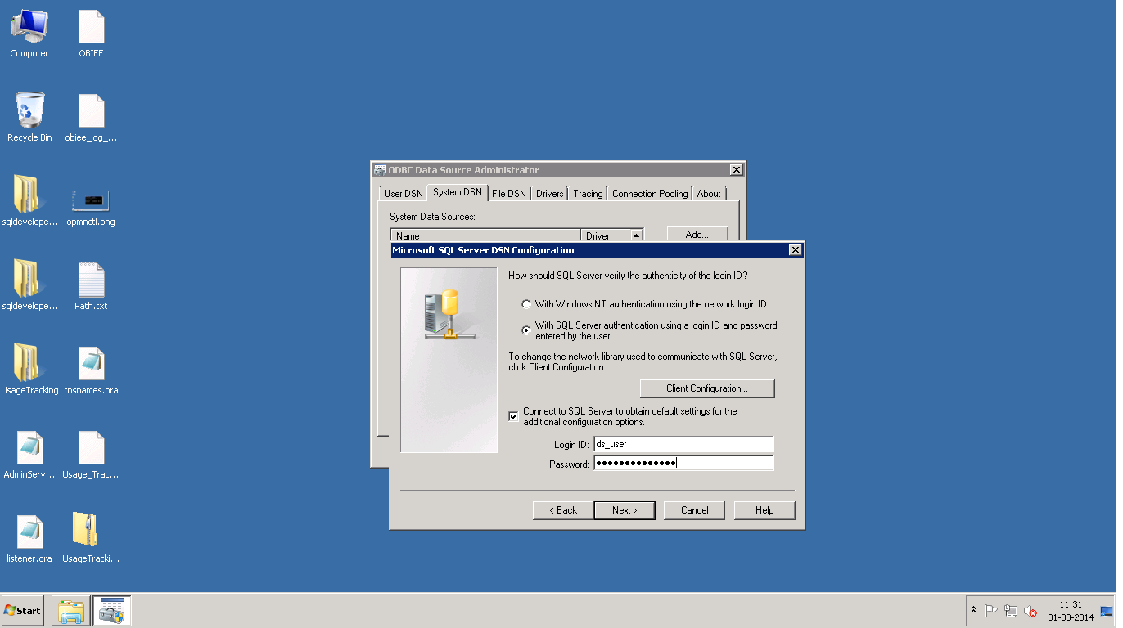Switch to User DSN tab
Image resolution: width=1123 pixels, height=628 pixels.
(404, 194)
